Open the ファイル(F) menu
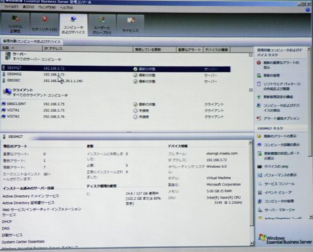 pyautogui.click(x=11, y=7)
